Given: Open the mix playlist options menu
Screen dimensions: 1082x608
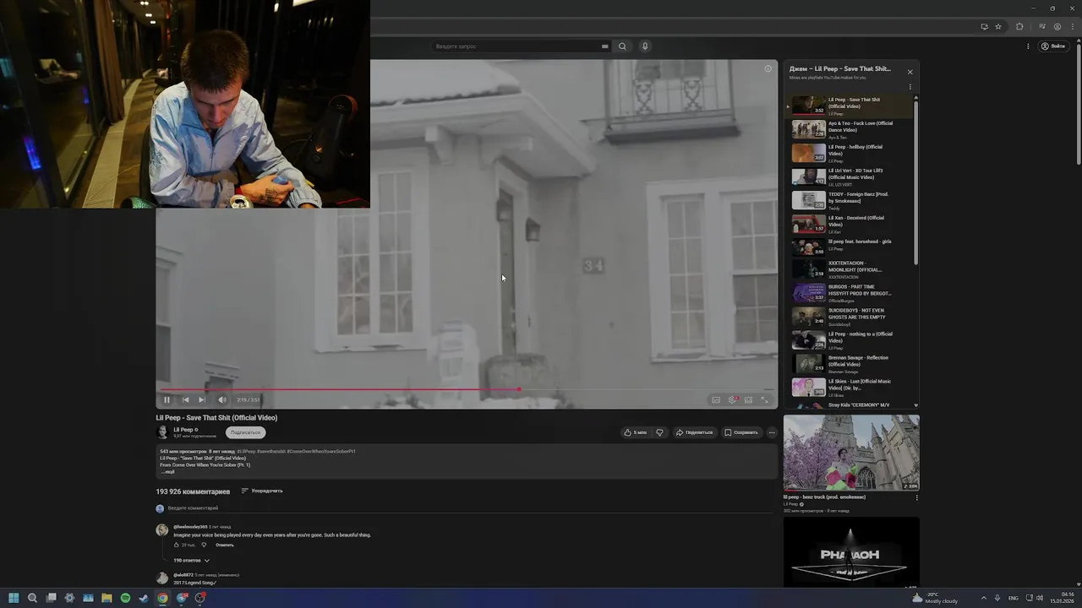Looking at the screenshot, I should (910, 87).
